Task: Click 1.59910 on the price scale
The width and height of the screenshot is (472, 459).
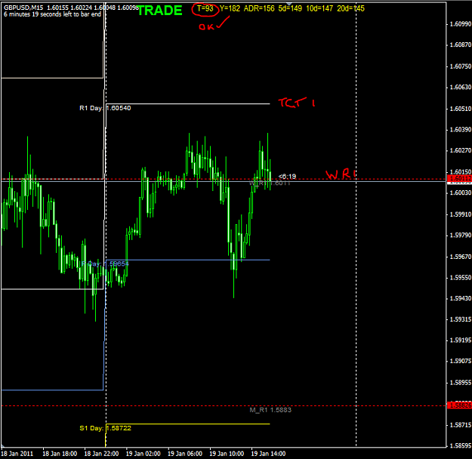Action: 460,214
